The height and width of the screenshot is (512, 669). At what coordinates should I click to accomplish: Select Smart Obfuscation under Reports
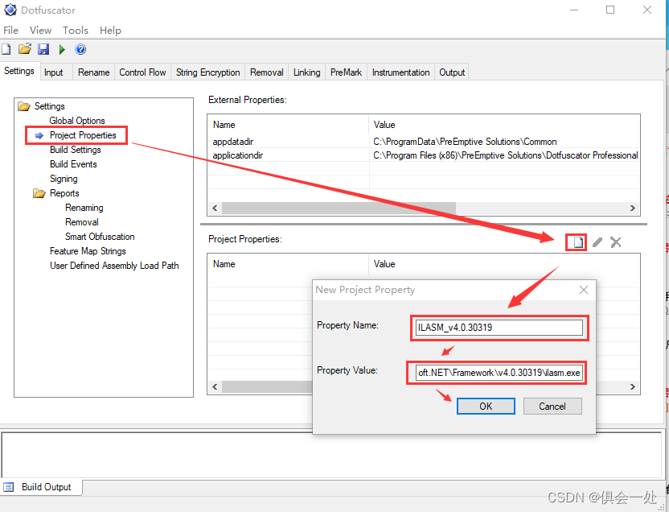(x=100, y=237)
